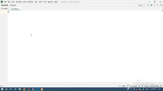Click PythonDb in the navigation breadcrumb
Image resolution: width=163 pixels, height=91 pixels.
[x=5, y=5]
